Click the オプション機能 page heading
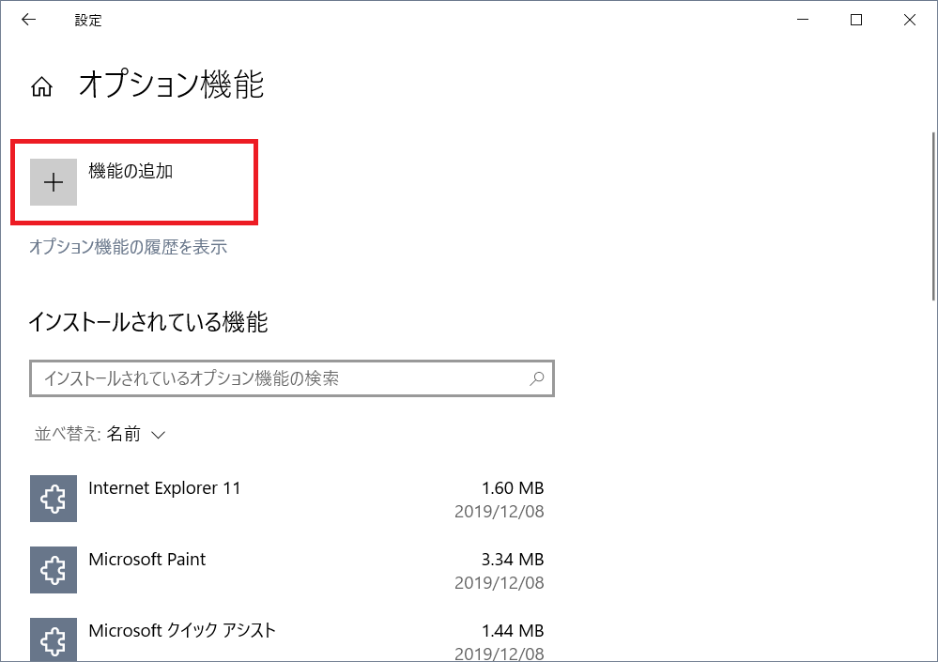The height and width of the screenshot is (662, 938). (171, 85)
